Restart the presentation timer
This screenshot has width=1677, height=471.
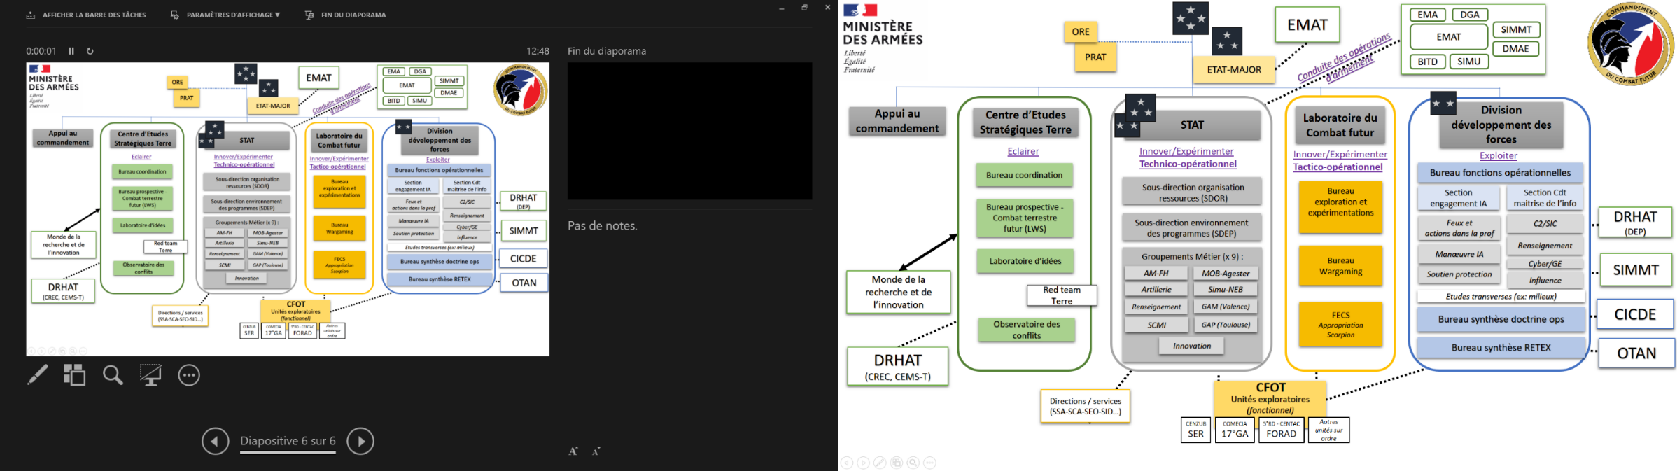[x=90, y=51]
